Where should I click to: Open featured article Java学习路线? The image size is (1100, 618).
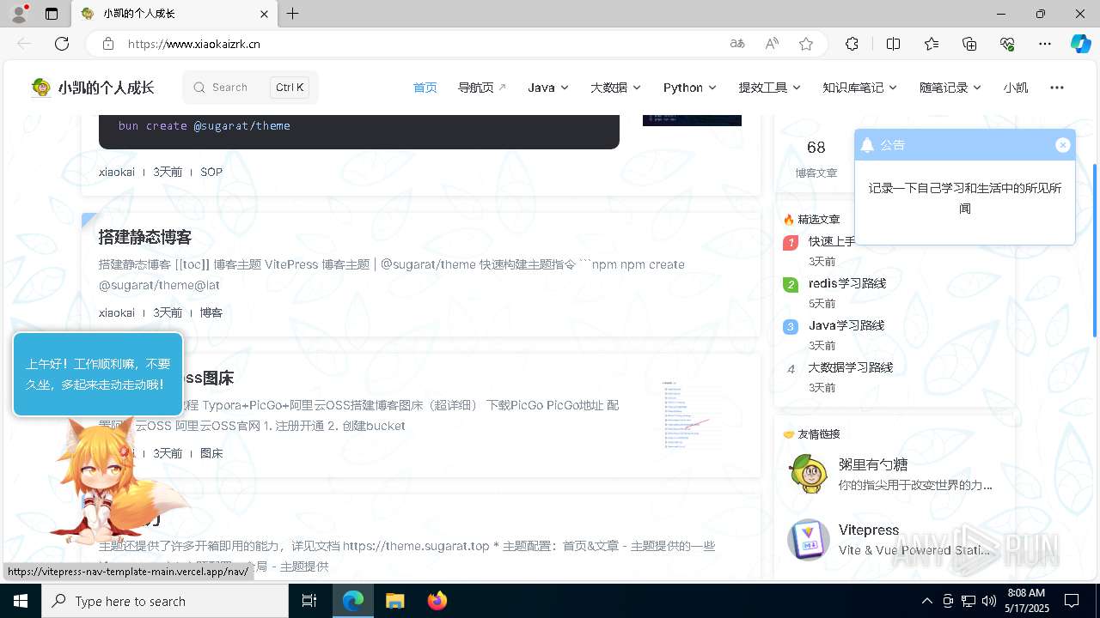click(x=846, y=325)
